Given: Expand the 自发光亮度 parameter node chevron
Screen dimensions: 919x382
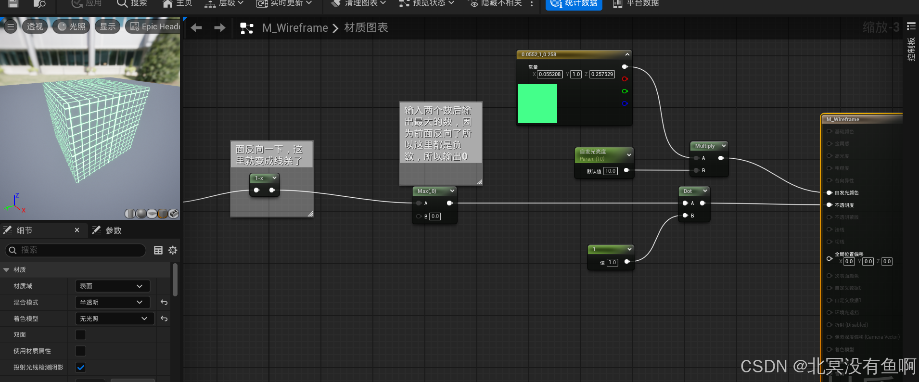Looking at the screenshot, I should (629, 155).
